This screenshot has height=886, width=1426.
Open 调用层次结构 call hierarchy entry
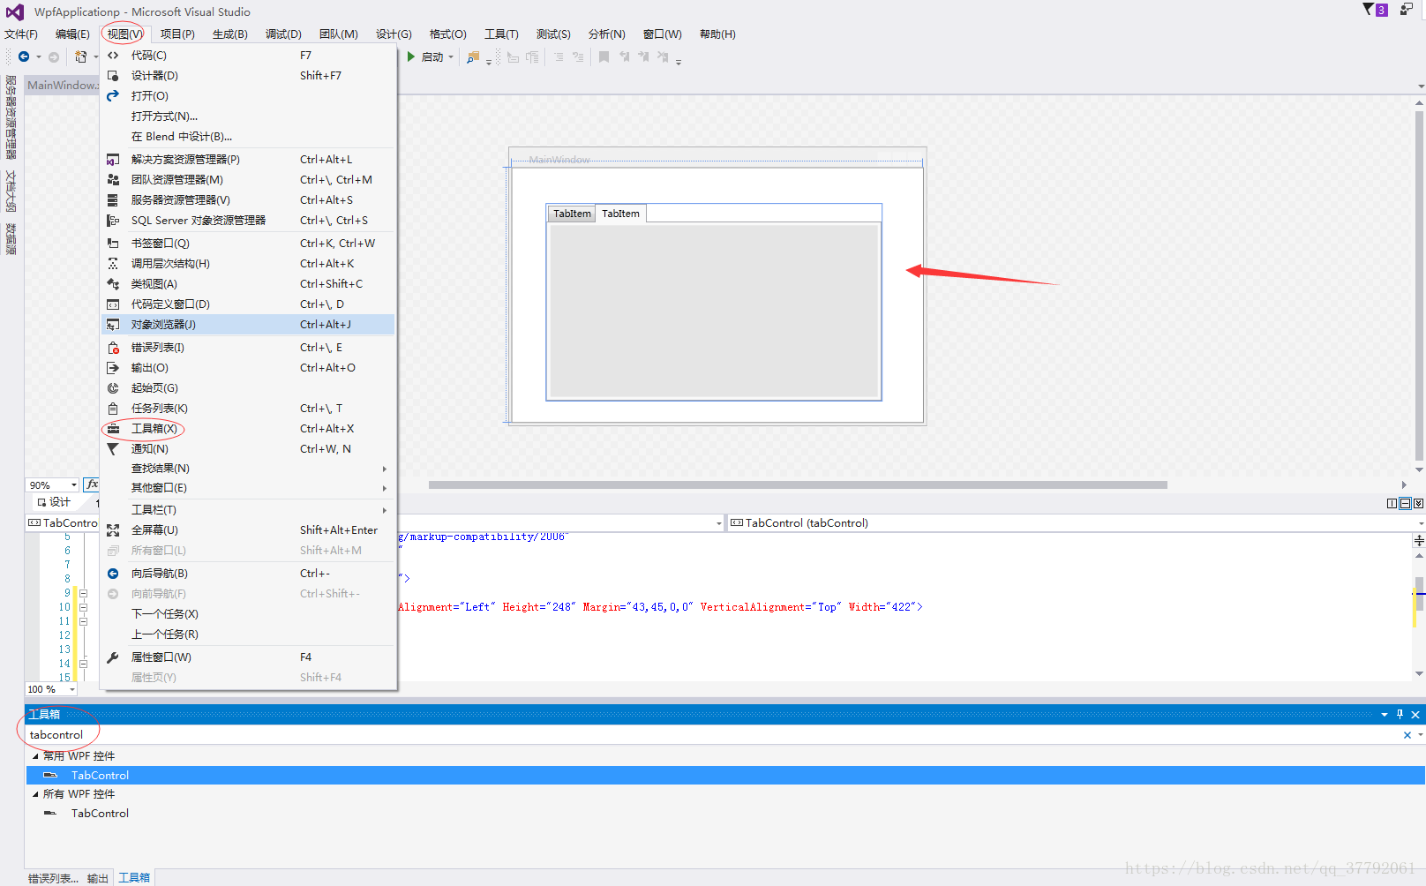249,263
